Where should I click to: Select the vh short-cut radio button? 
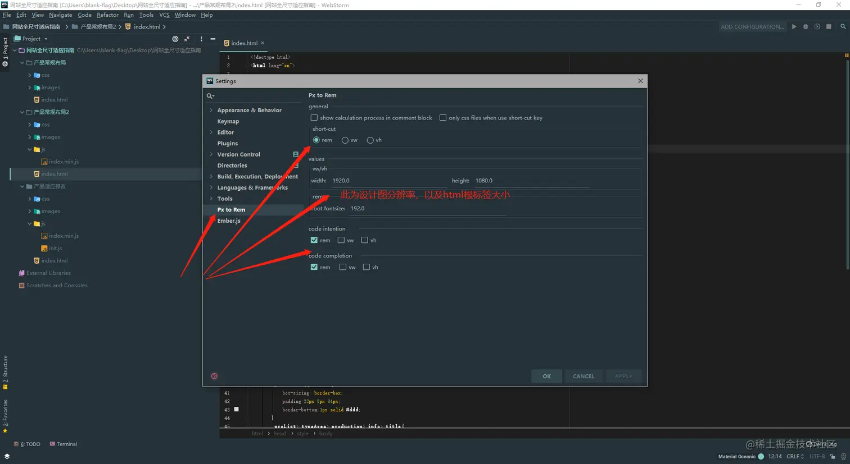coord(370,140)
